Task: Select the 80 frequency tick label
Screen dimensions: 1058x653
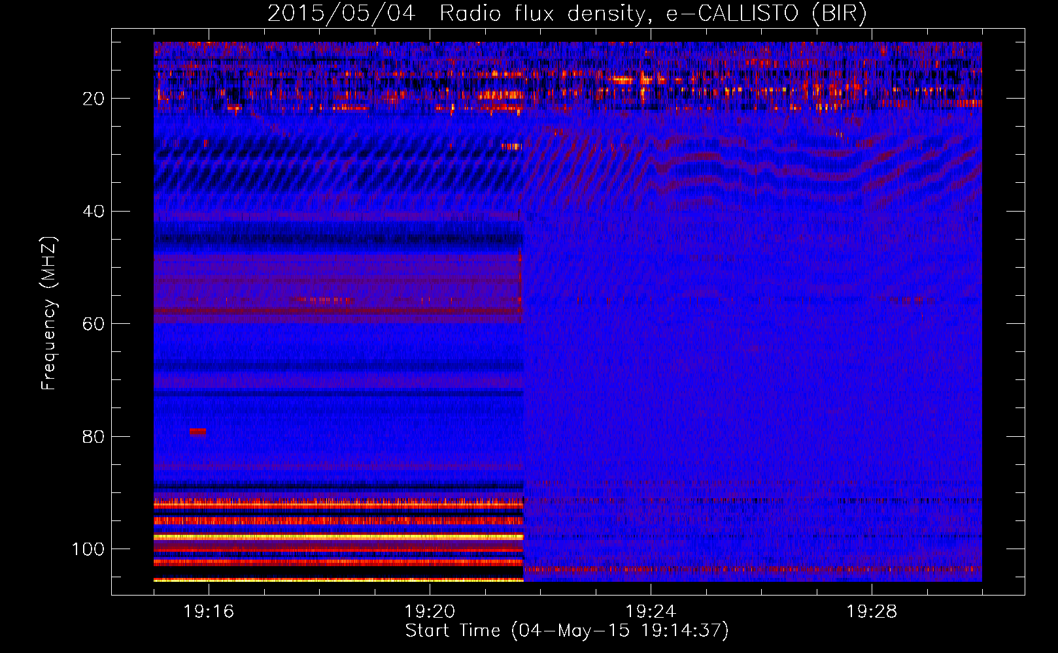Action: click(x=94, y=436)
